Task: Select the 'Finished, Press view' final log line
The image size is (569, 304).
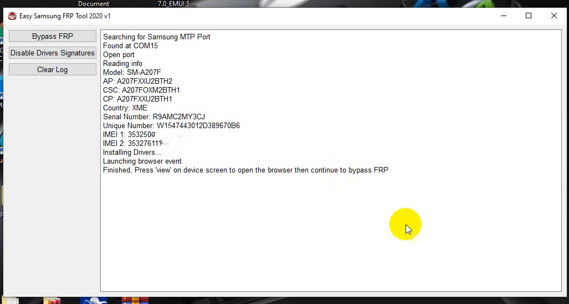Action: pos(245,170)
